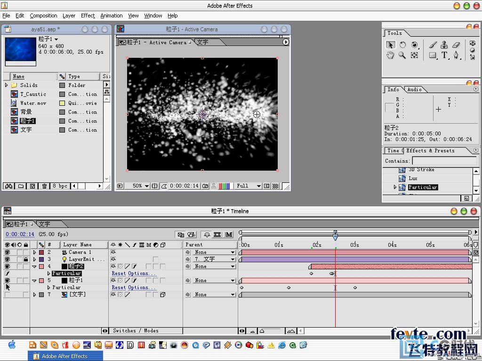
Task: Click Reset for 粒子1 Particular effect
Action: 119,288
